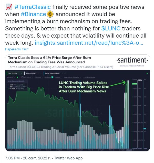
Task: Expand the Indicators dropdown
Action: coord(38,77)
